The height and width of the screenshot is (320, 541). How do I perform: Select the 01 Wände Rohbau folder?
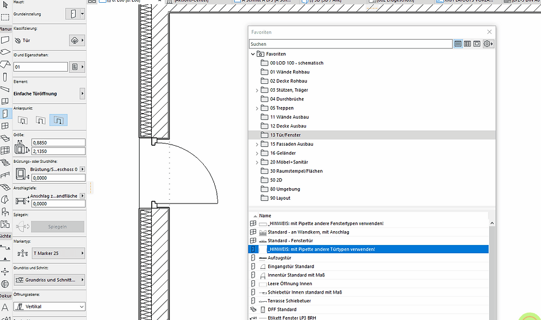pyautogui.click(x=289, y=72)
